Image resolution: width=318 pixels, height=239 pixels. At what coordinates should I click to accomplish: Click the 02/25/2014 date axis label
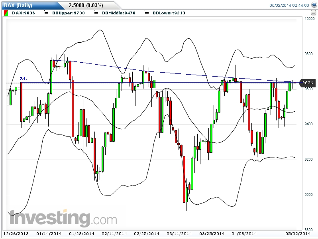pos(146,233)
